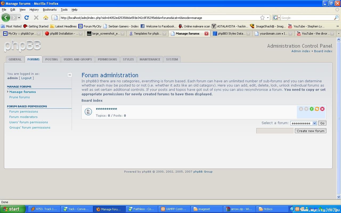This screenshot has height=213, width=341.
Task: Click the new forum name input field
Action: (275, 131)
